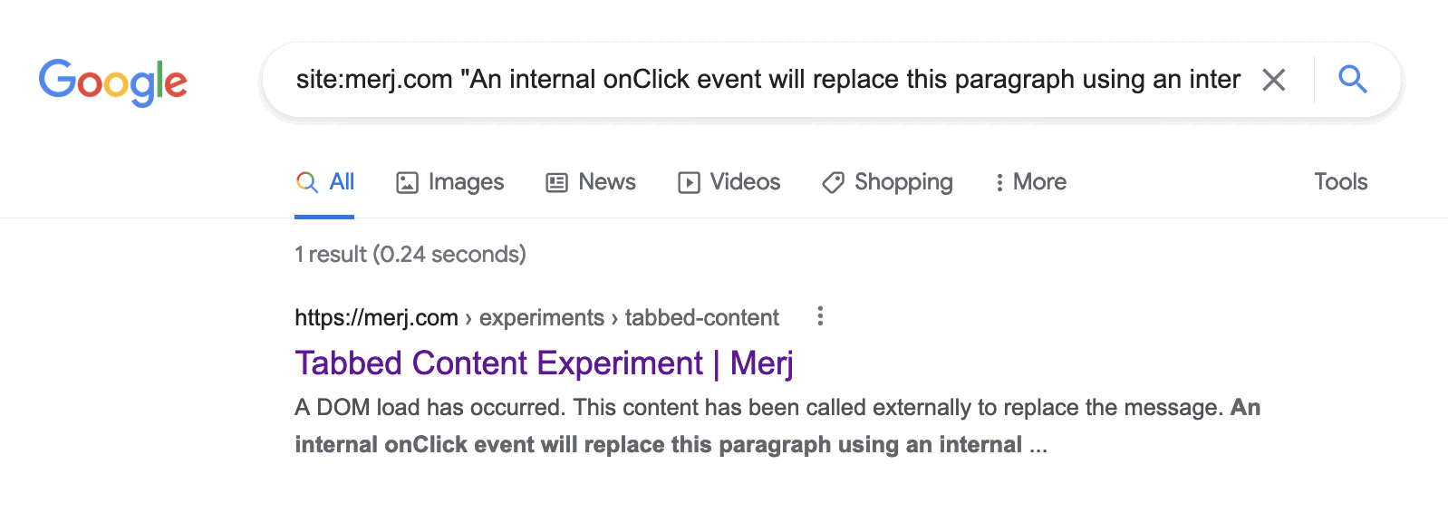Click the All tab magnifier icon
1448x513 pixels.
pyautogui.click(x=307, y=182)
